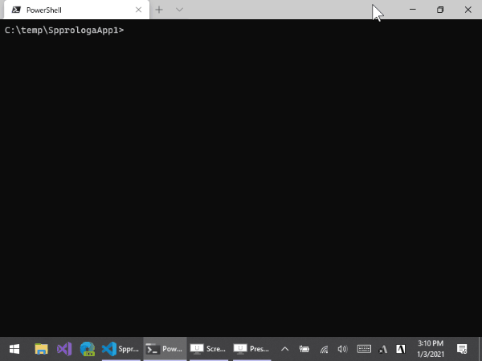Open the volume speaker control

coord(342,349)
